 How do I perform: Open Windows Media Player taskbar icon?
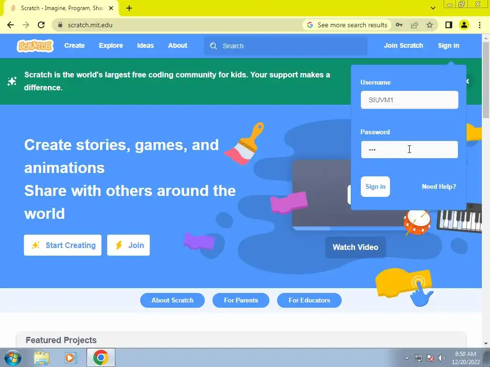click(x=71, y=358)
